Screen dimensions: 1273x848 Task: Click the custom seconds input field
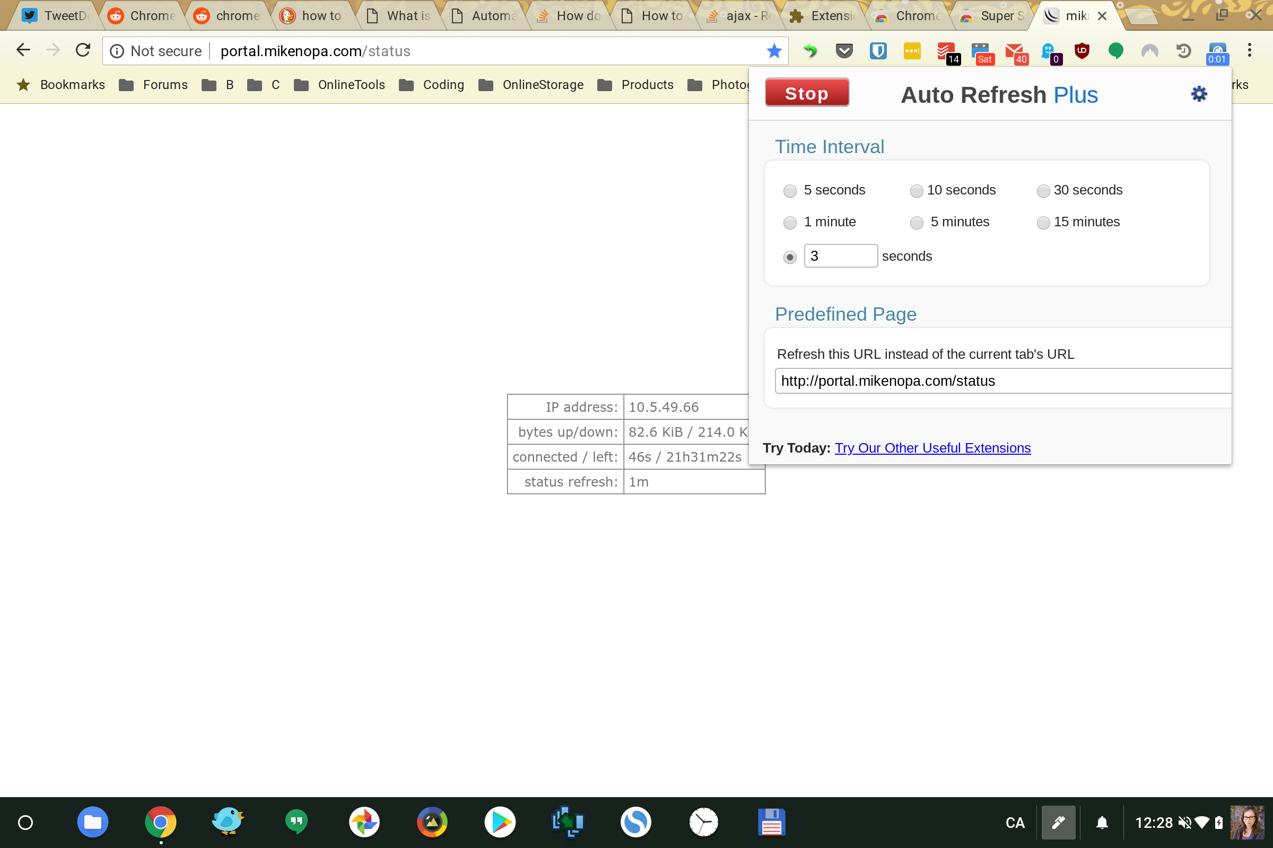[840, 256]
